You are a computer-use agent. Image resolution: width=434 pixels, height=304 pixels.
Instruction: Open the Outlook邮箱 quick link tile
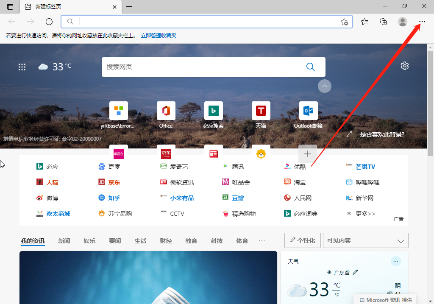pos(308,110)
